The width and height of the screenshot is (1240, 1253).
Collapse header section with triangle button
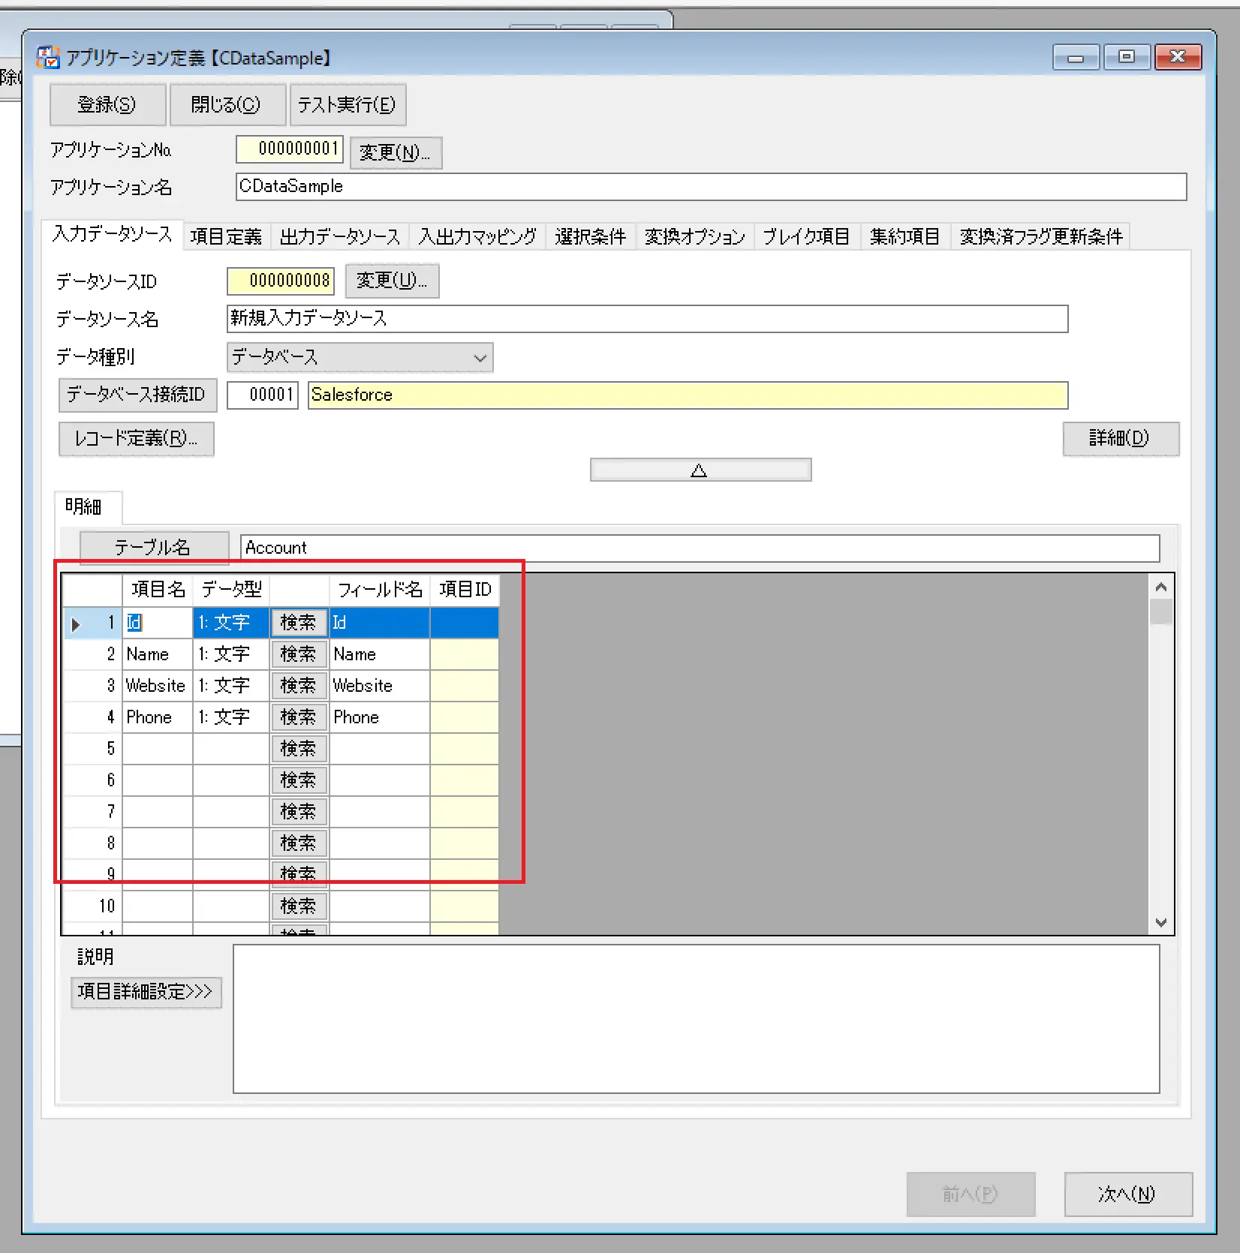coord(700,470)
